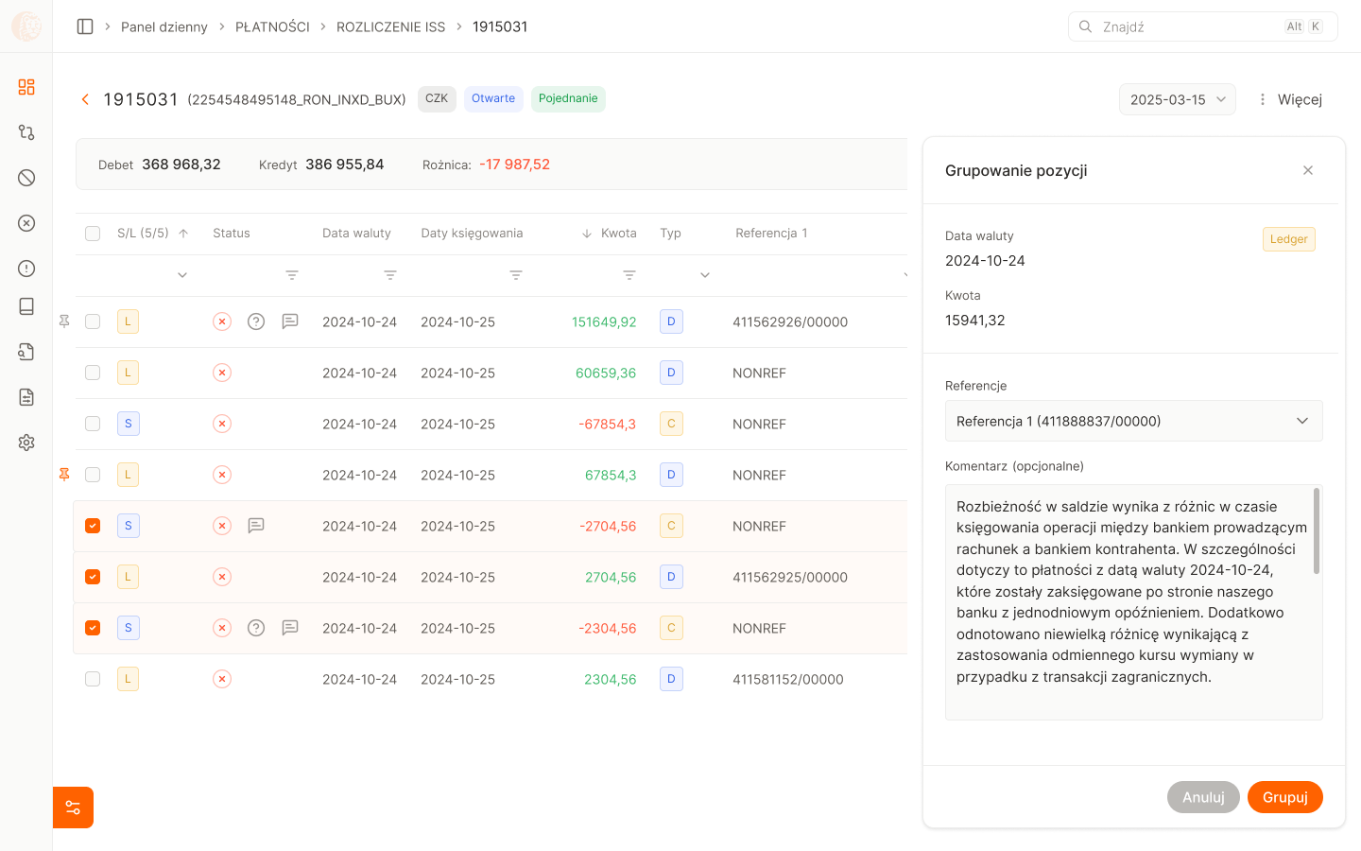Screen dimensions: 1361x851
Task: Expand the Referencja 1 (411888837/00000) dropdown
Action: click(x=1134, y=421)
